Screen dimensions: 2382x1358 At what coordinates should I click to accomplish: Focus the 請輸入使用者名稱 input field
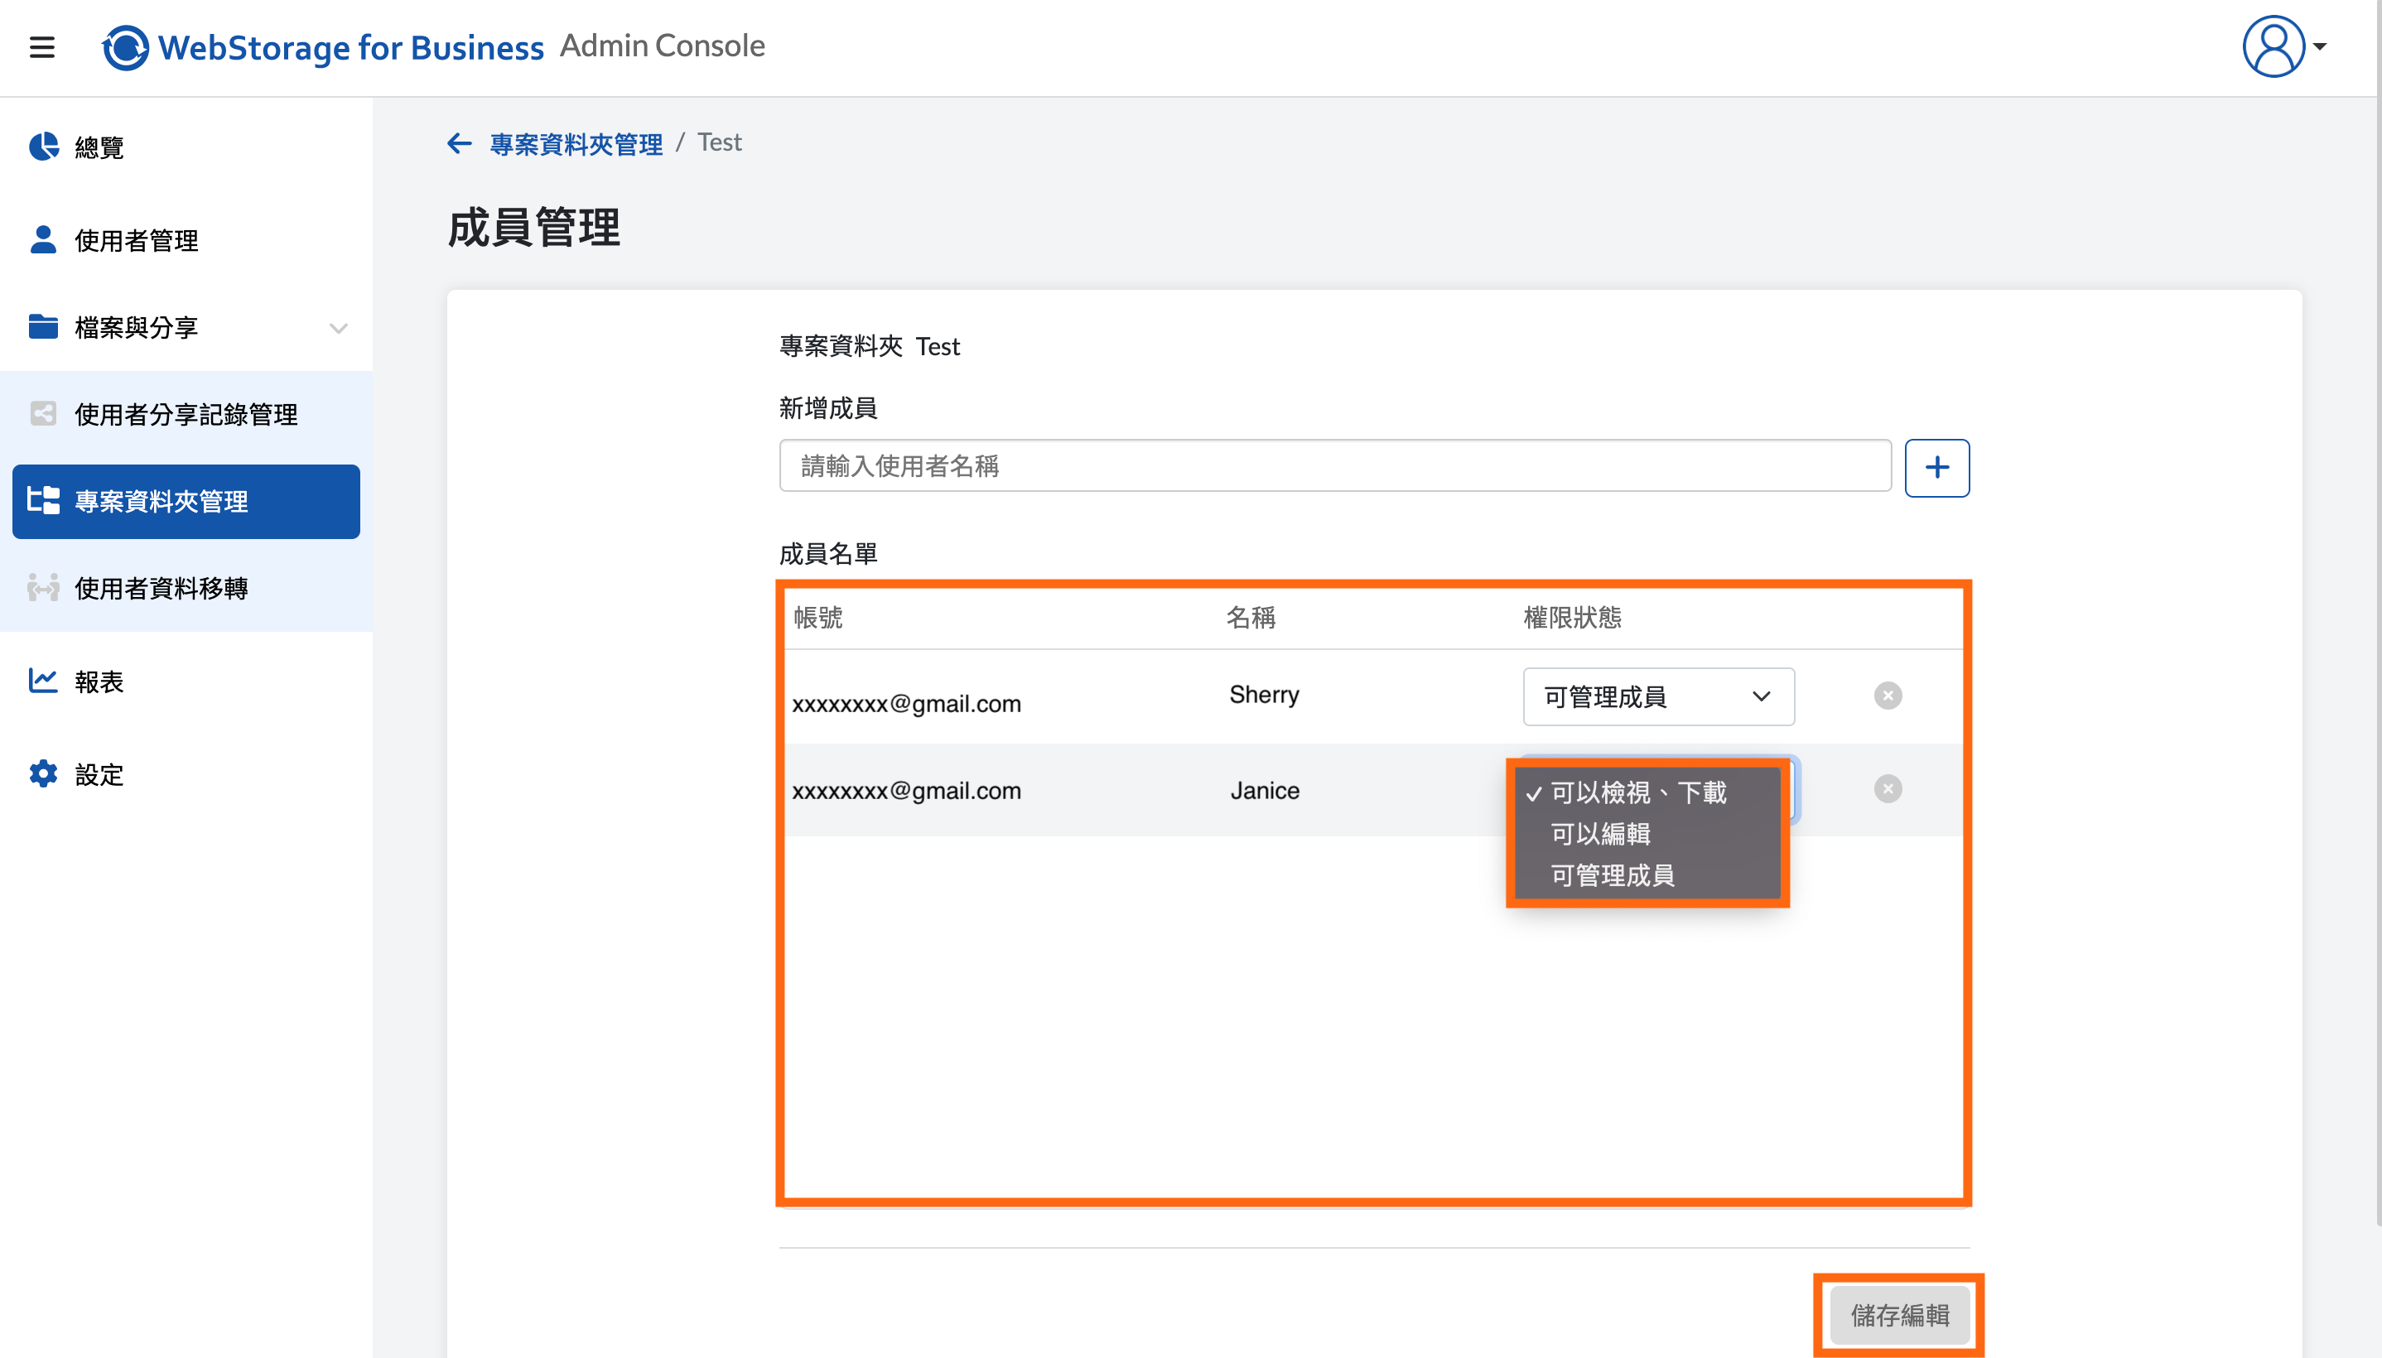1334,465
